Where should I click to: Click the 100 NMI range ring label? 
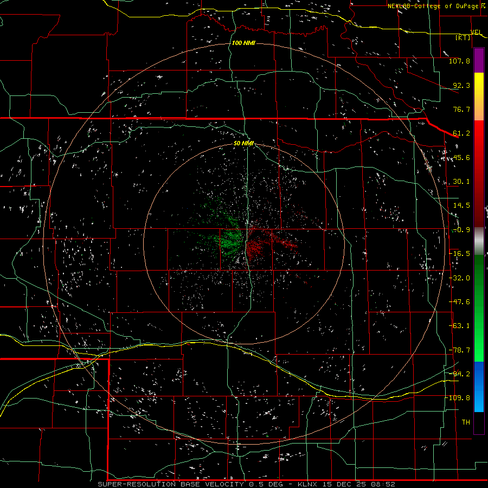(243, 43)
